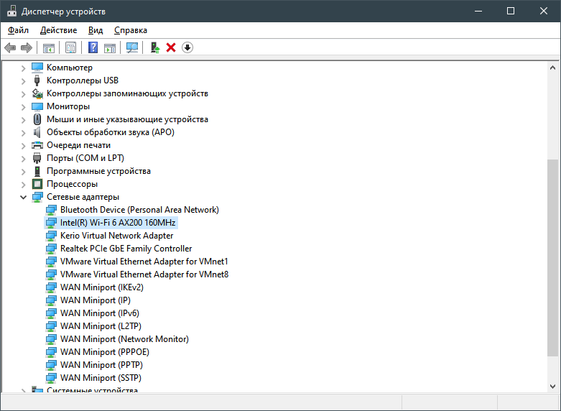Screen dimensions: 561x411
Task: Select WAN Miniport (IPv6)
Action: pyautogui.click(x=99, y=313)
